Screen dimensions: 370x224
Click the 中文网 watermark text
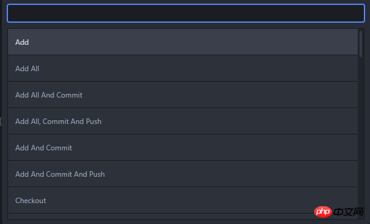(349, 212)
